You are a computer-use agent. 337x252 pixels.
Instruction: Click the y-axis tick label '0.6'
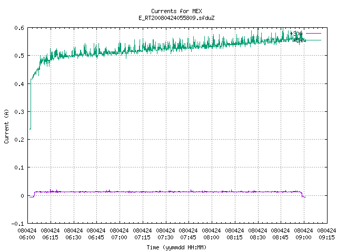click(19, 28)
